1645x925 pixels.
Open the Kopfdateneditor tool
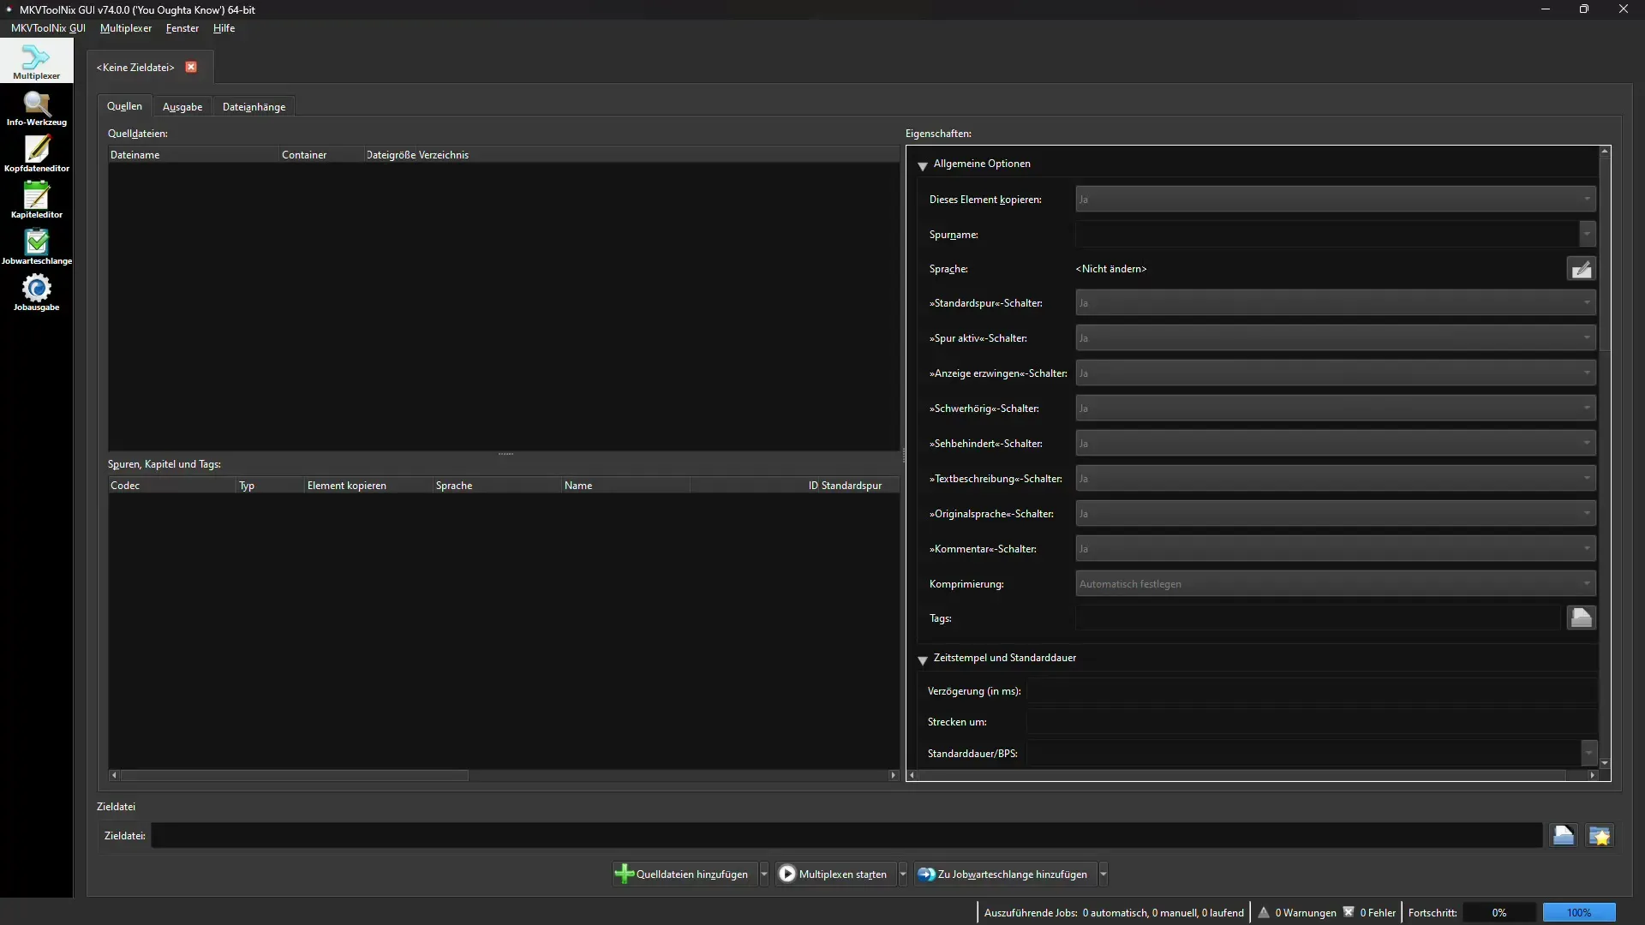pos(36,154)
